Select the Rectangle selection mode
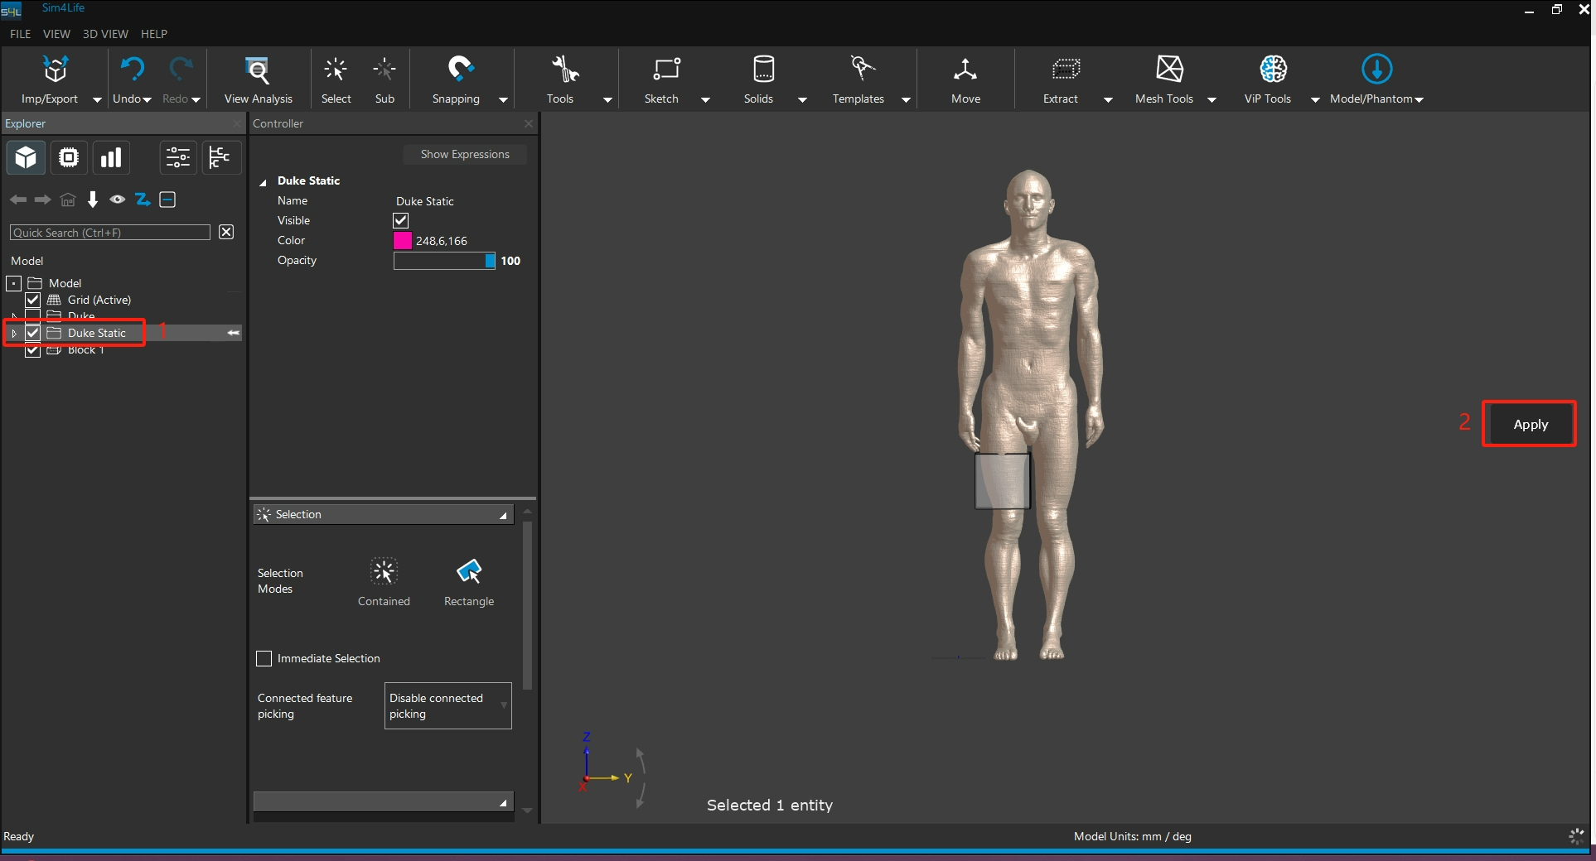Image resolution: width=1596 pixels, height=861 pixels. (468, 572)
